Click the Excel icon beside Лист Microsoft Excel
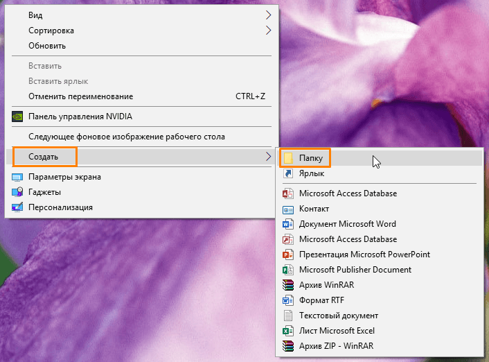The image size is (489, 362). tap(288, 331)
